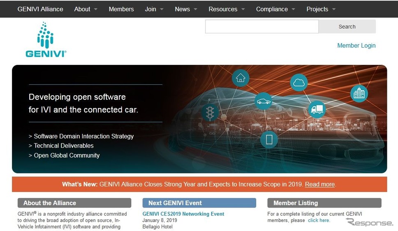Viewport: 398px width, 231px height.
Task: Open the Resources menu item
Action: [223, 9]
